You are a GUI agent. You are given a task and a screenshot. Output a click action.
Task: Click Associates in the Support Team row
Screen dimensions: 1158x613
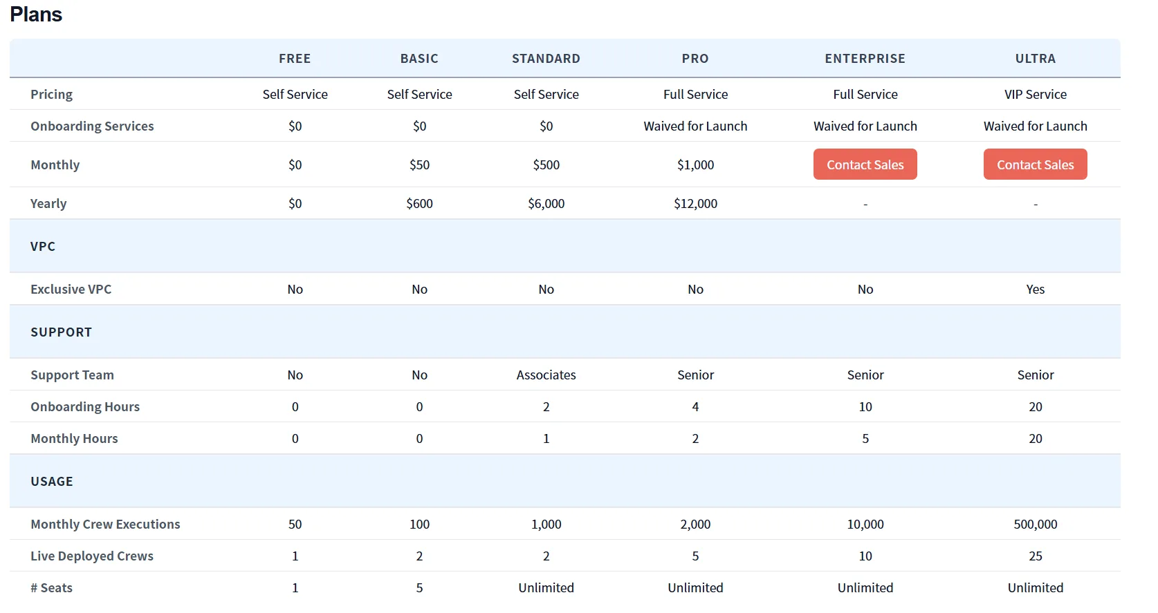[546, 375]
